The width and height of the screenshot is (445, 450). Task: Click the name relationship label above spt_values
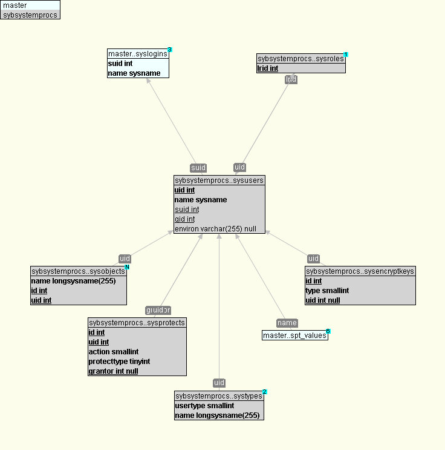click(287, 323)
